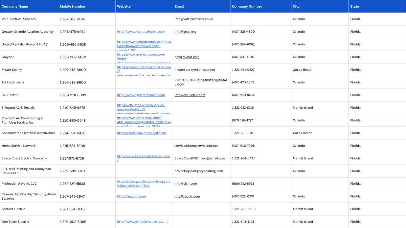The image size is (406, 228).
Task: Select company number 1 321-693-0209
Action: click(261, 209)
